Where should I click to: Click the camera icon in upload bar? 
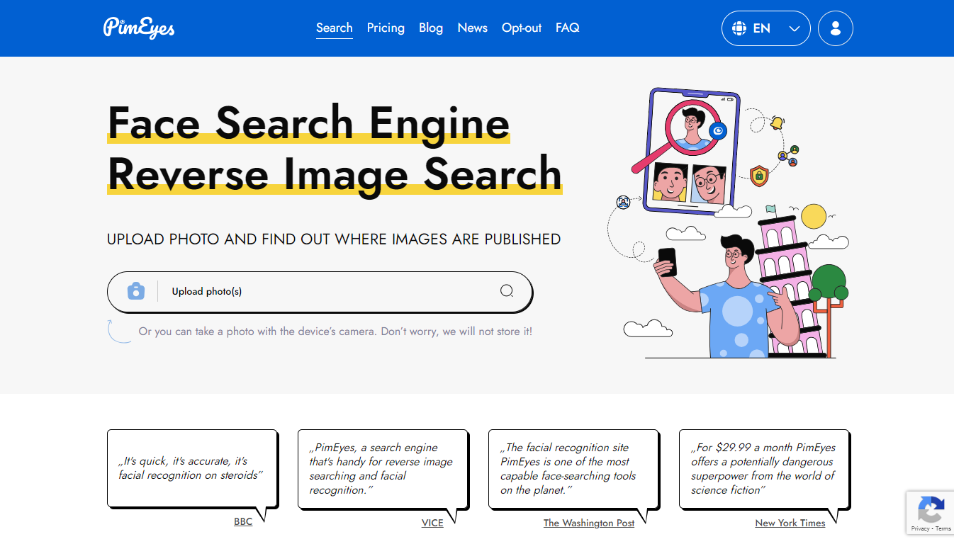136,291
